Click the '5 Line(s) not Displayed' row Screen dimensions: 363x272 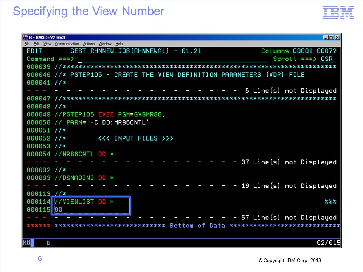click(181, 91)
